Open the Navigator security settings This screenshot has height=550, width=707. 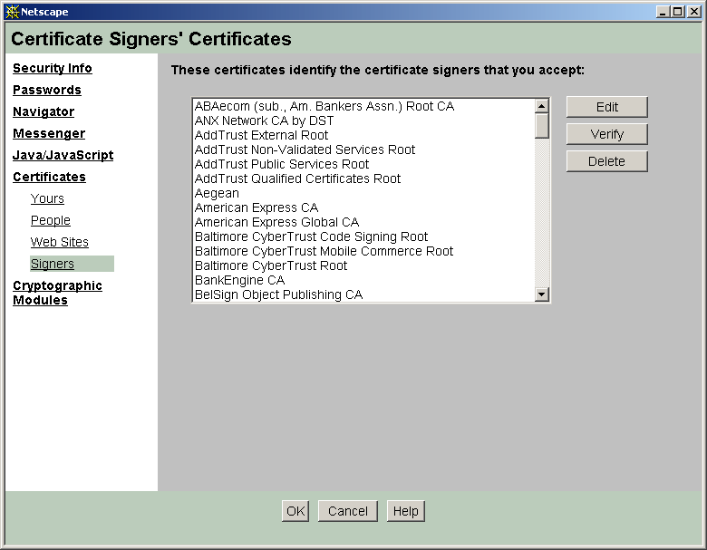44,111
